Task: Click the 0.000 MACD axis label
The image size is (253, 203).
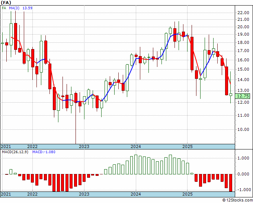Action: (243, 174)
